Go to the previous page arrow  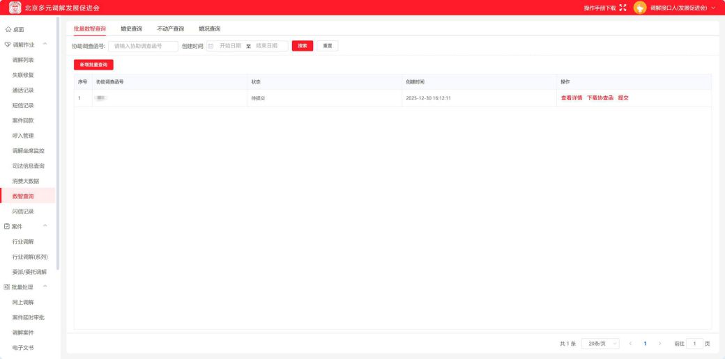click(630, 344)
